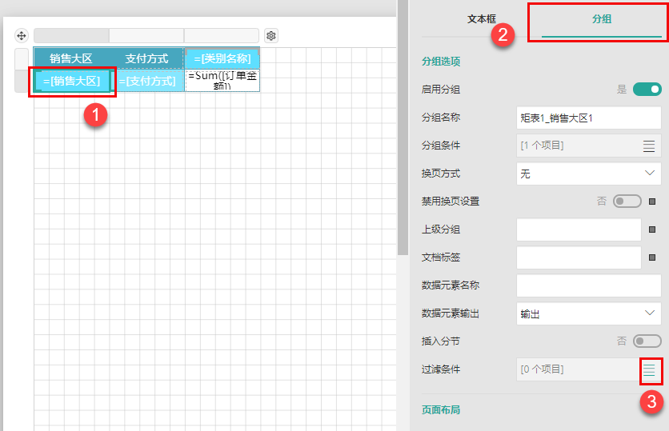Select the =[销售大区] cell
The width and height of the screenshot is (669, 431).
click(x=72, y=81)
